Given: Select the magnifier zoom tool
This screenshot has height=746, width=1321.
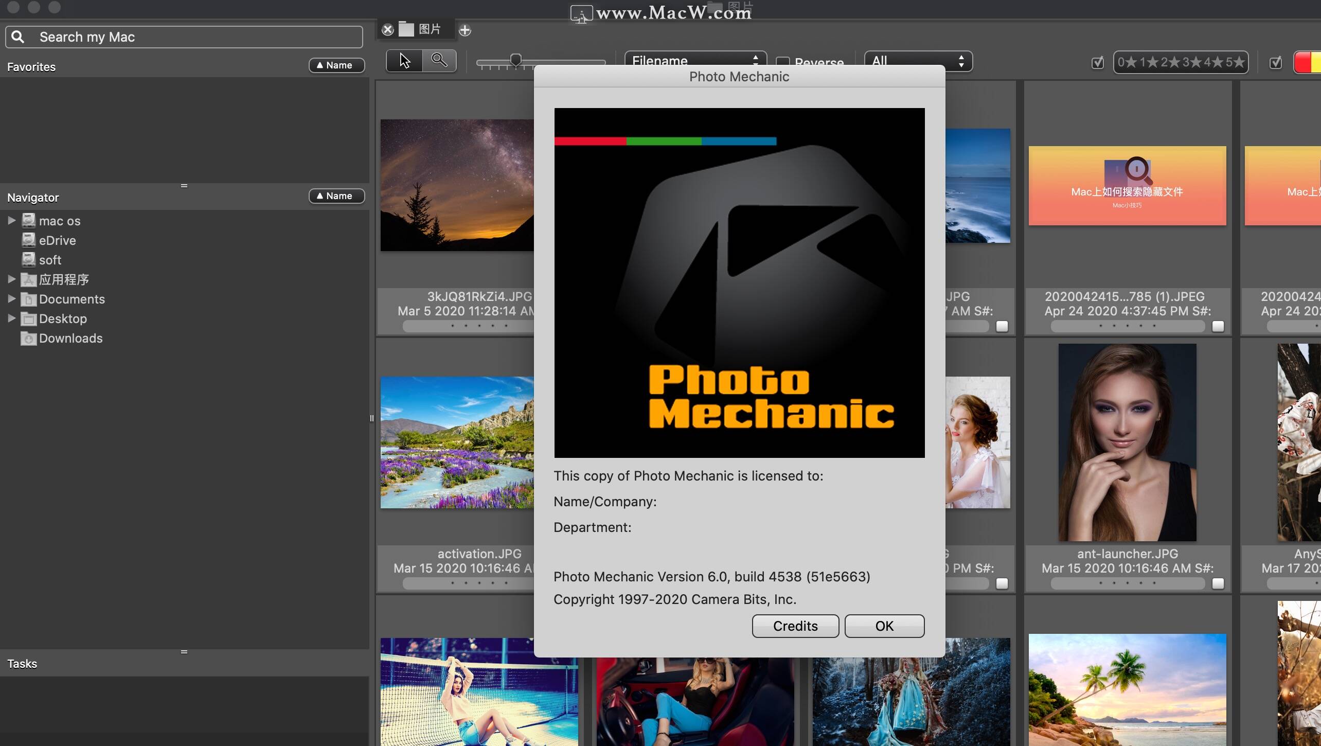Looking at the screenshot, I should tap(439, 61).
